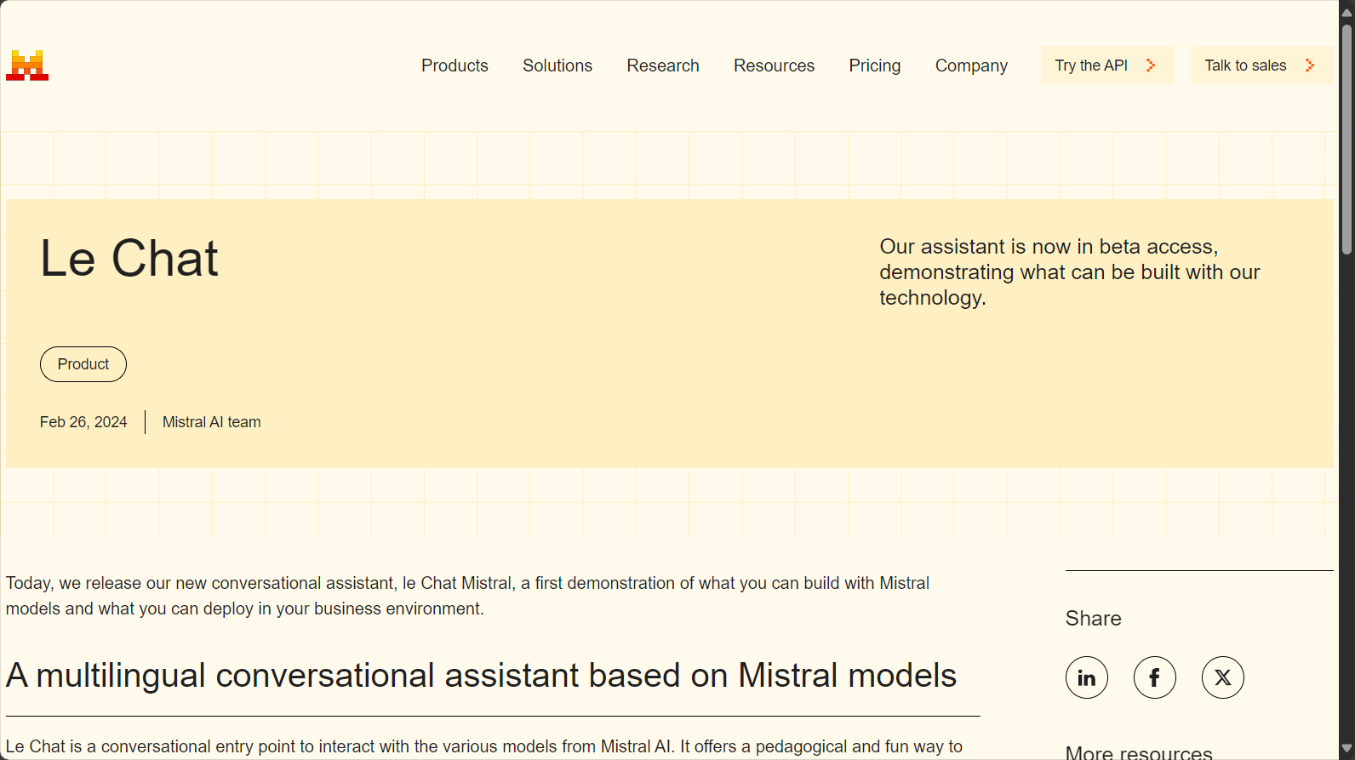This screenshot has width=1355, height=760.
Task: Click the More resources heading
Action: click(x=1139, y=752)
